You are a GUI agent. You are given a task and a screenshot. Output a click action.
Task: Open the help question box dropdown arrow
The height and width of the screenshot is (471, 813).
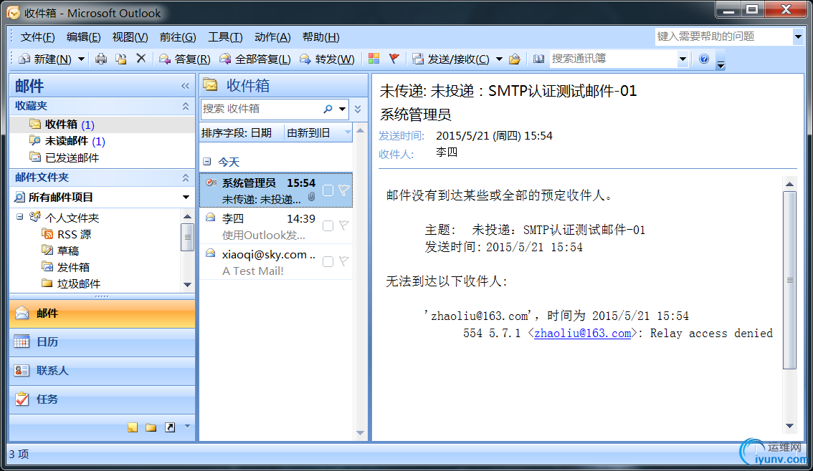[x=798, y=37]
